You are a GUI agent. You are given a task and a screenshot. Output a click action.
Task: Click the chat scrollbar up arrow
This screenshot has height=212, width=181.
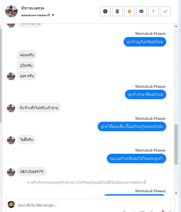click(176, 26)
